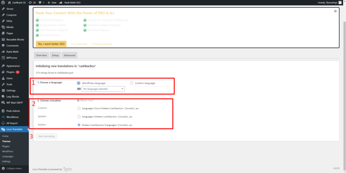Click the Start translating button

point(47,136)
